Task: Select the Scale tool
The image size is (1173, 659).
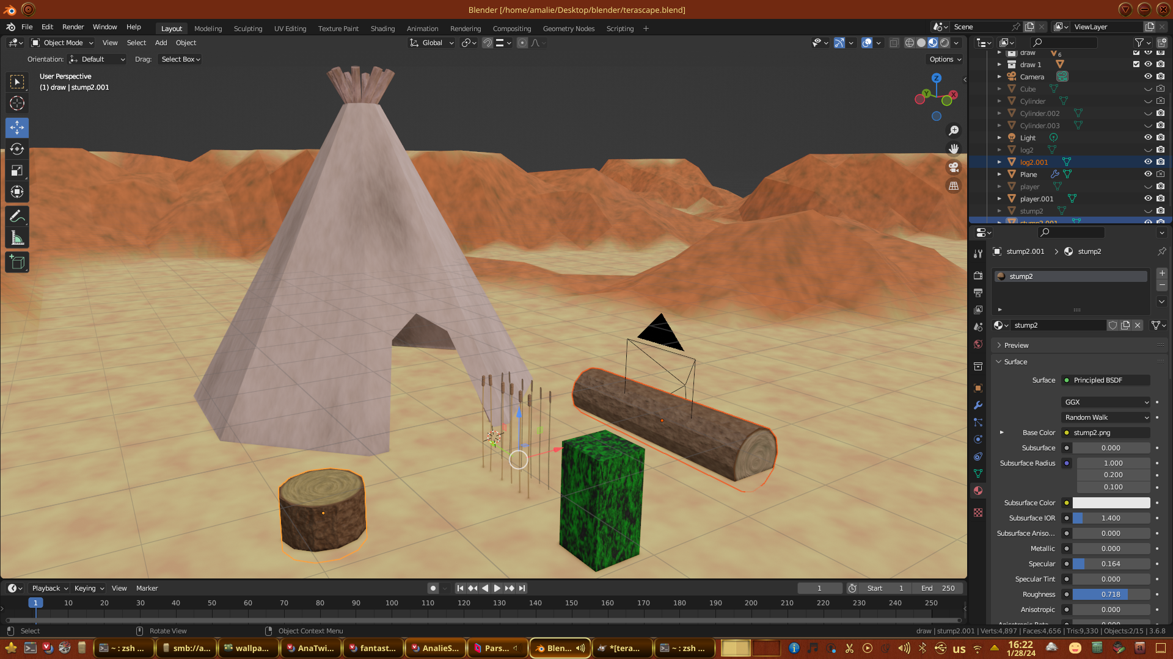Action: (x=17, y=171)
